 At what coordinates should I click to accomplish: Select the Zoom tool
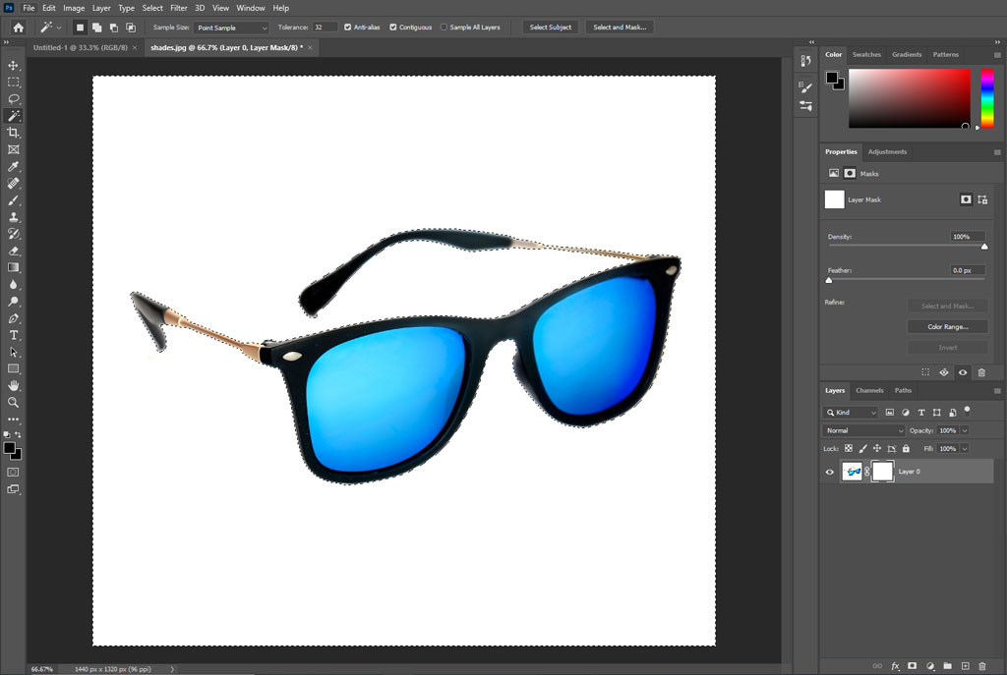coord(13,402)
